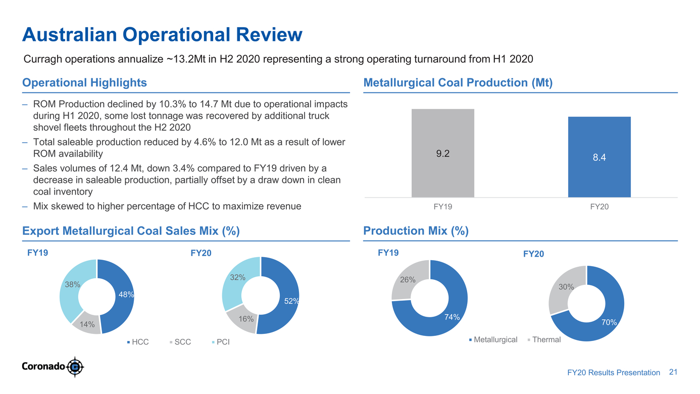
Task: Select the PCI legend color marker
Action: [213, 342]
